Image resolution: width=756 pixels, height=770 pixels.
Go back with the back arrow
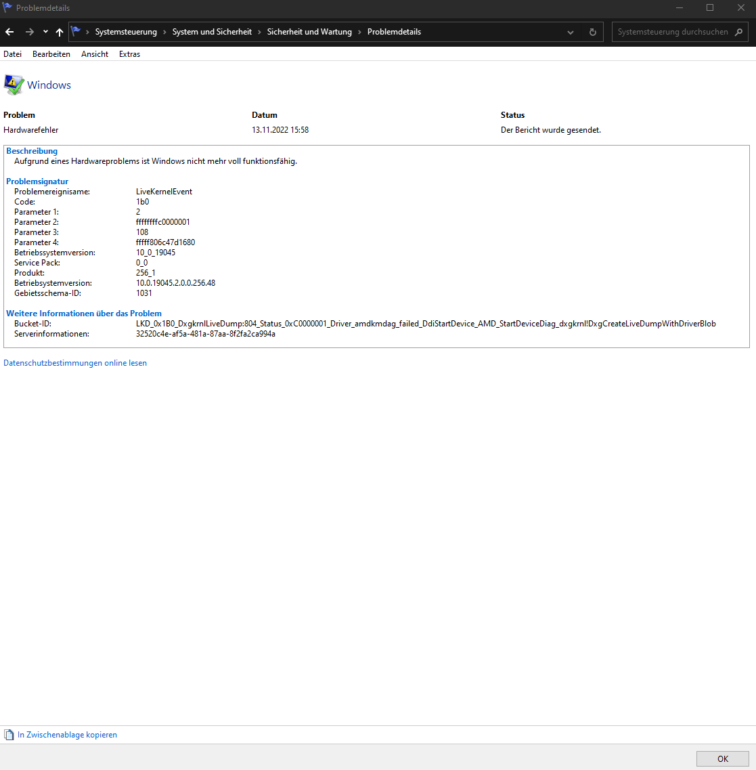[9, 32]
